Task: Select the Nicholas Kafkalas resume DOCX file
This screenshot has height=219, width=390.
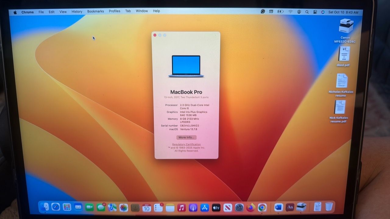Action: coord(341,85)
